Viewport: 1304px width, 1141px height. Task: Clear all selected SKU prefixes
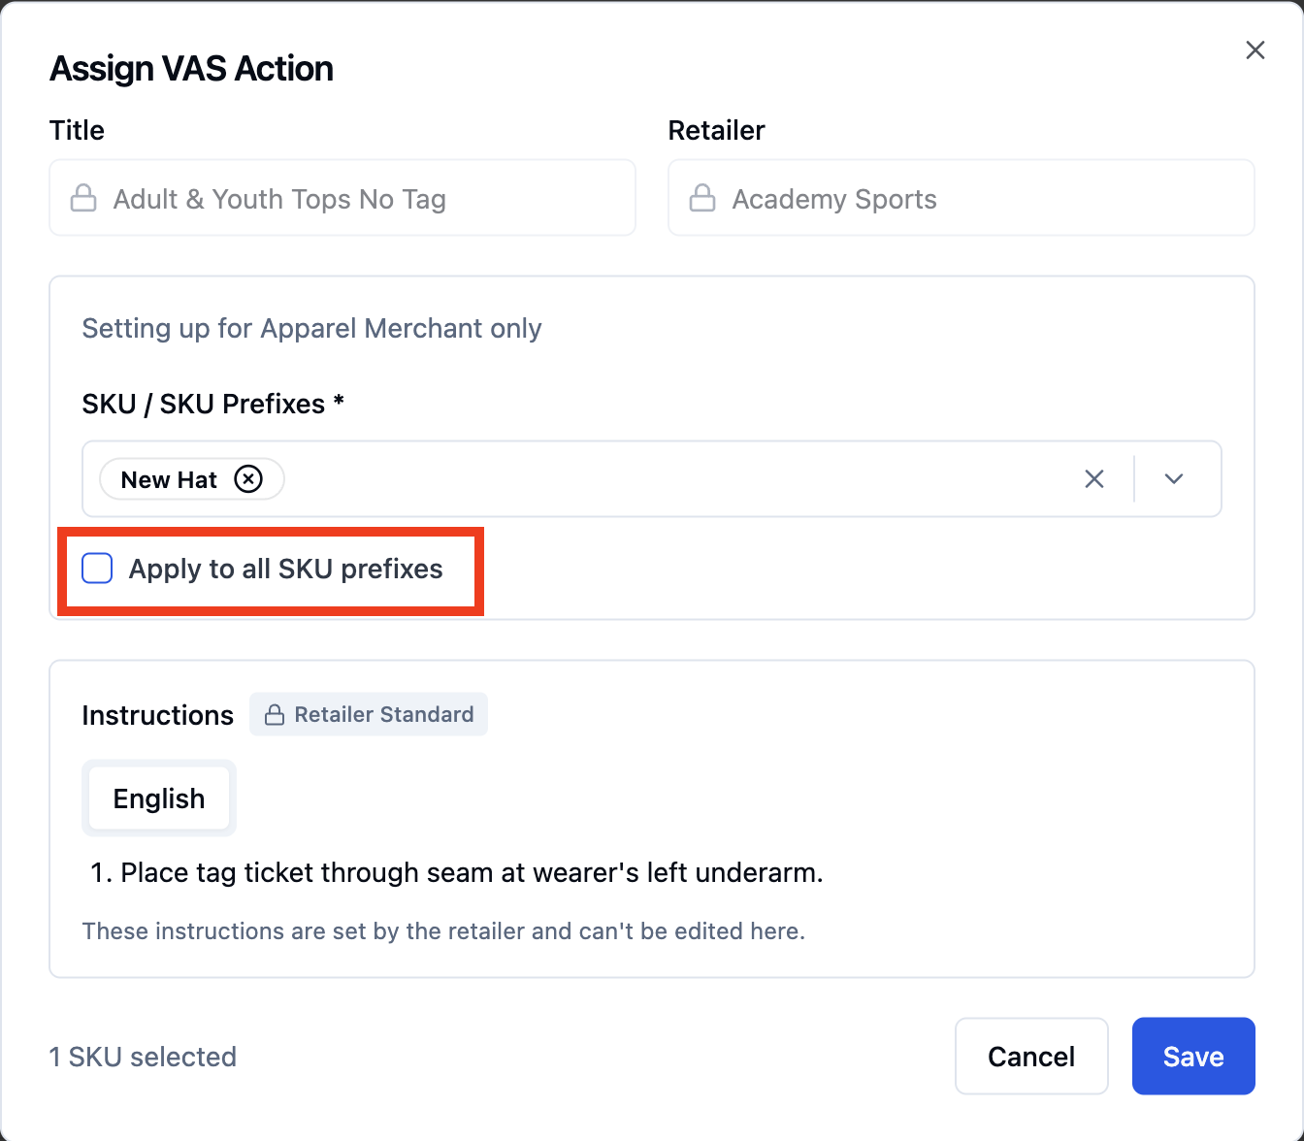(x=1094, y=479)
